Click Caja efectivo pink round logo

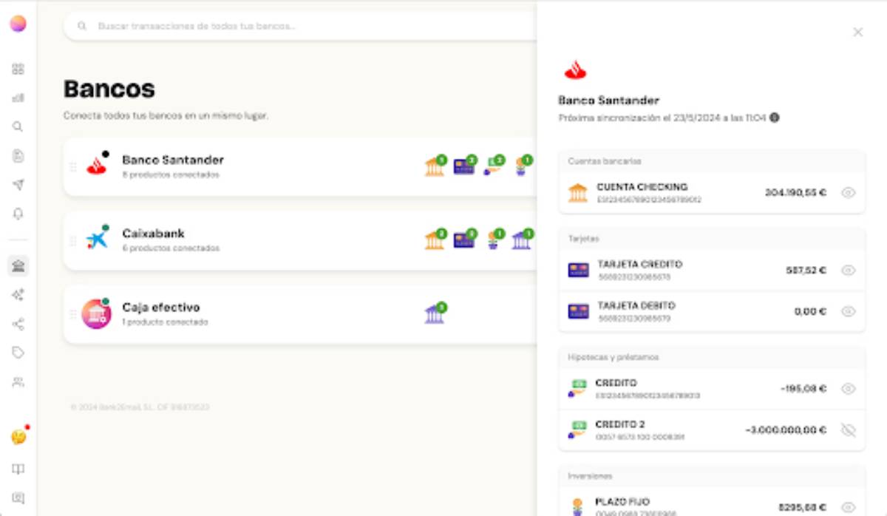coord(96,314)
